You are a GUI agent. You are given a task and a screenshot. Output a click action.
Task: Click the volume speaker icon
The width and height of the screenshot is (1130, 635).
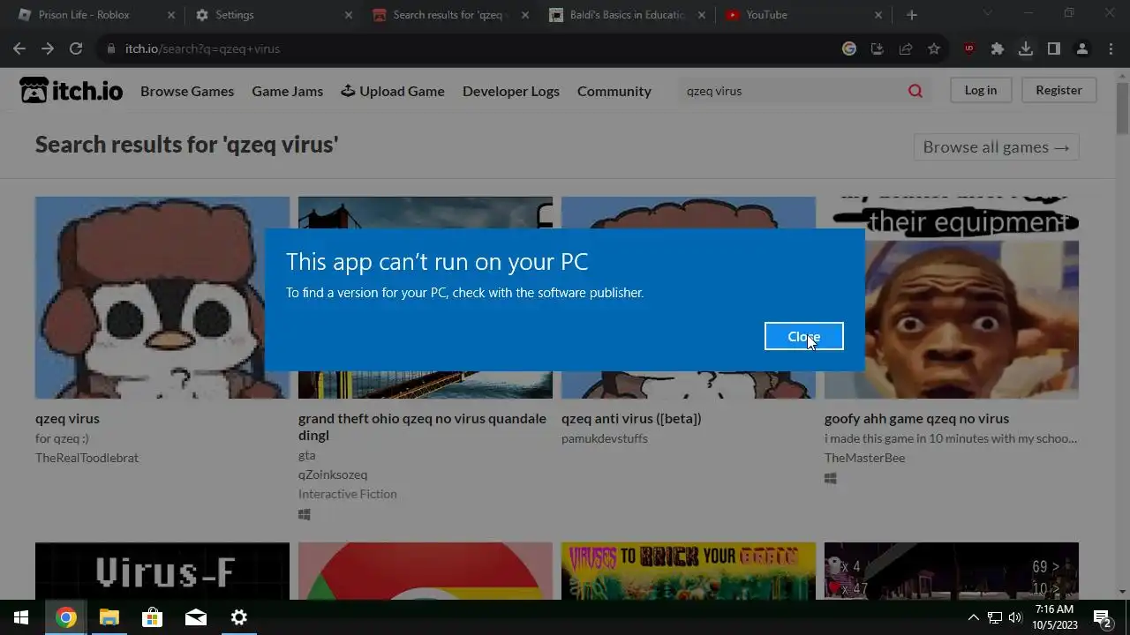(1015, 617)
